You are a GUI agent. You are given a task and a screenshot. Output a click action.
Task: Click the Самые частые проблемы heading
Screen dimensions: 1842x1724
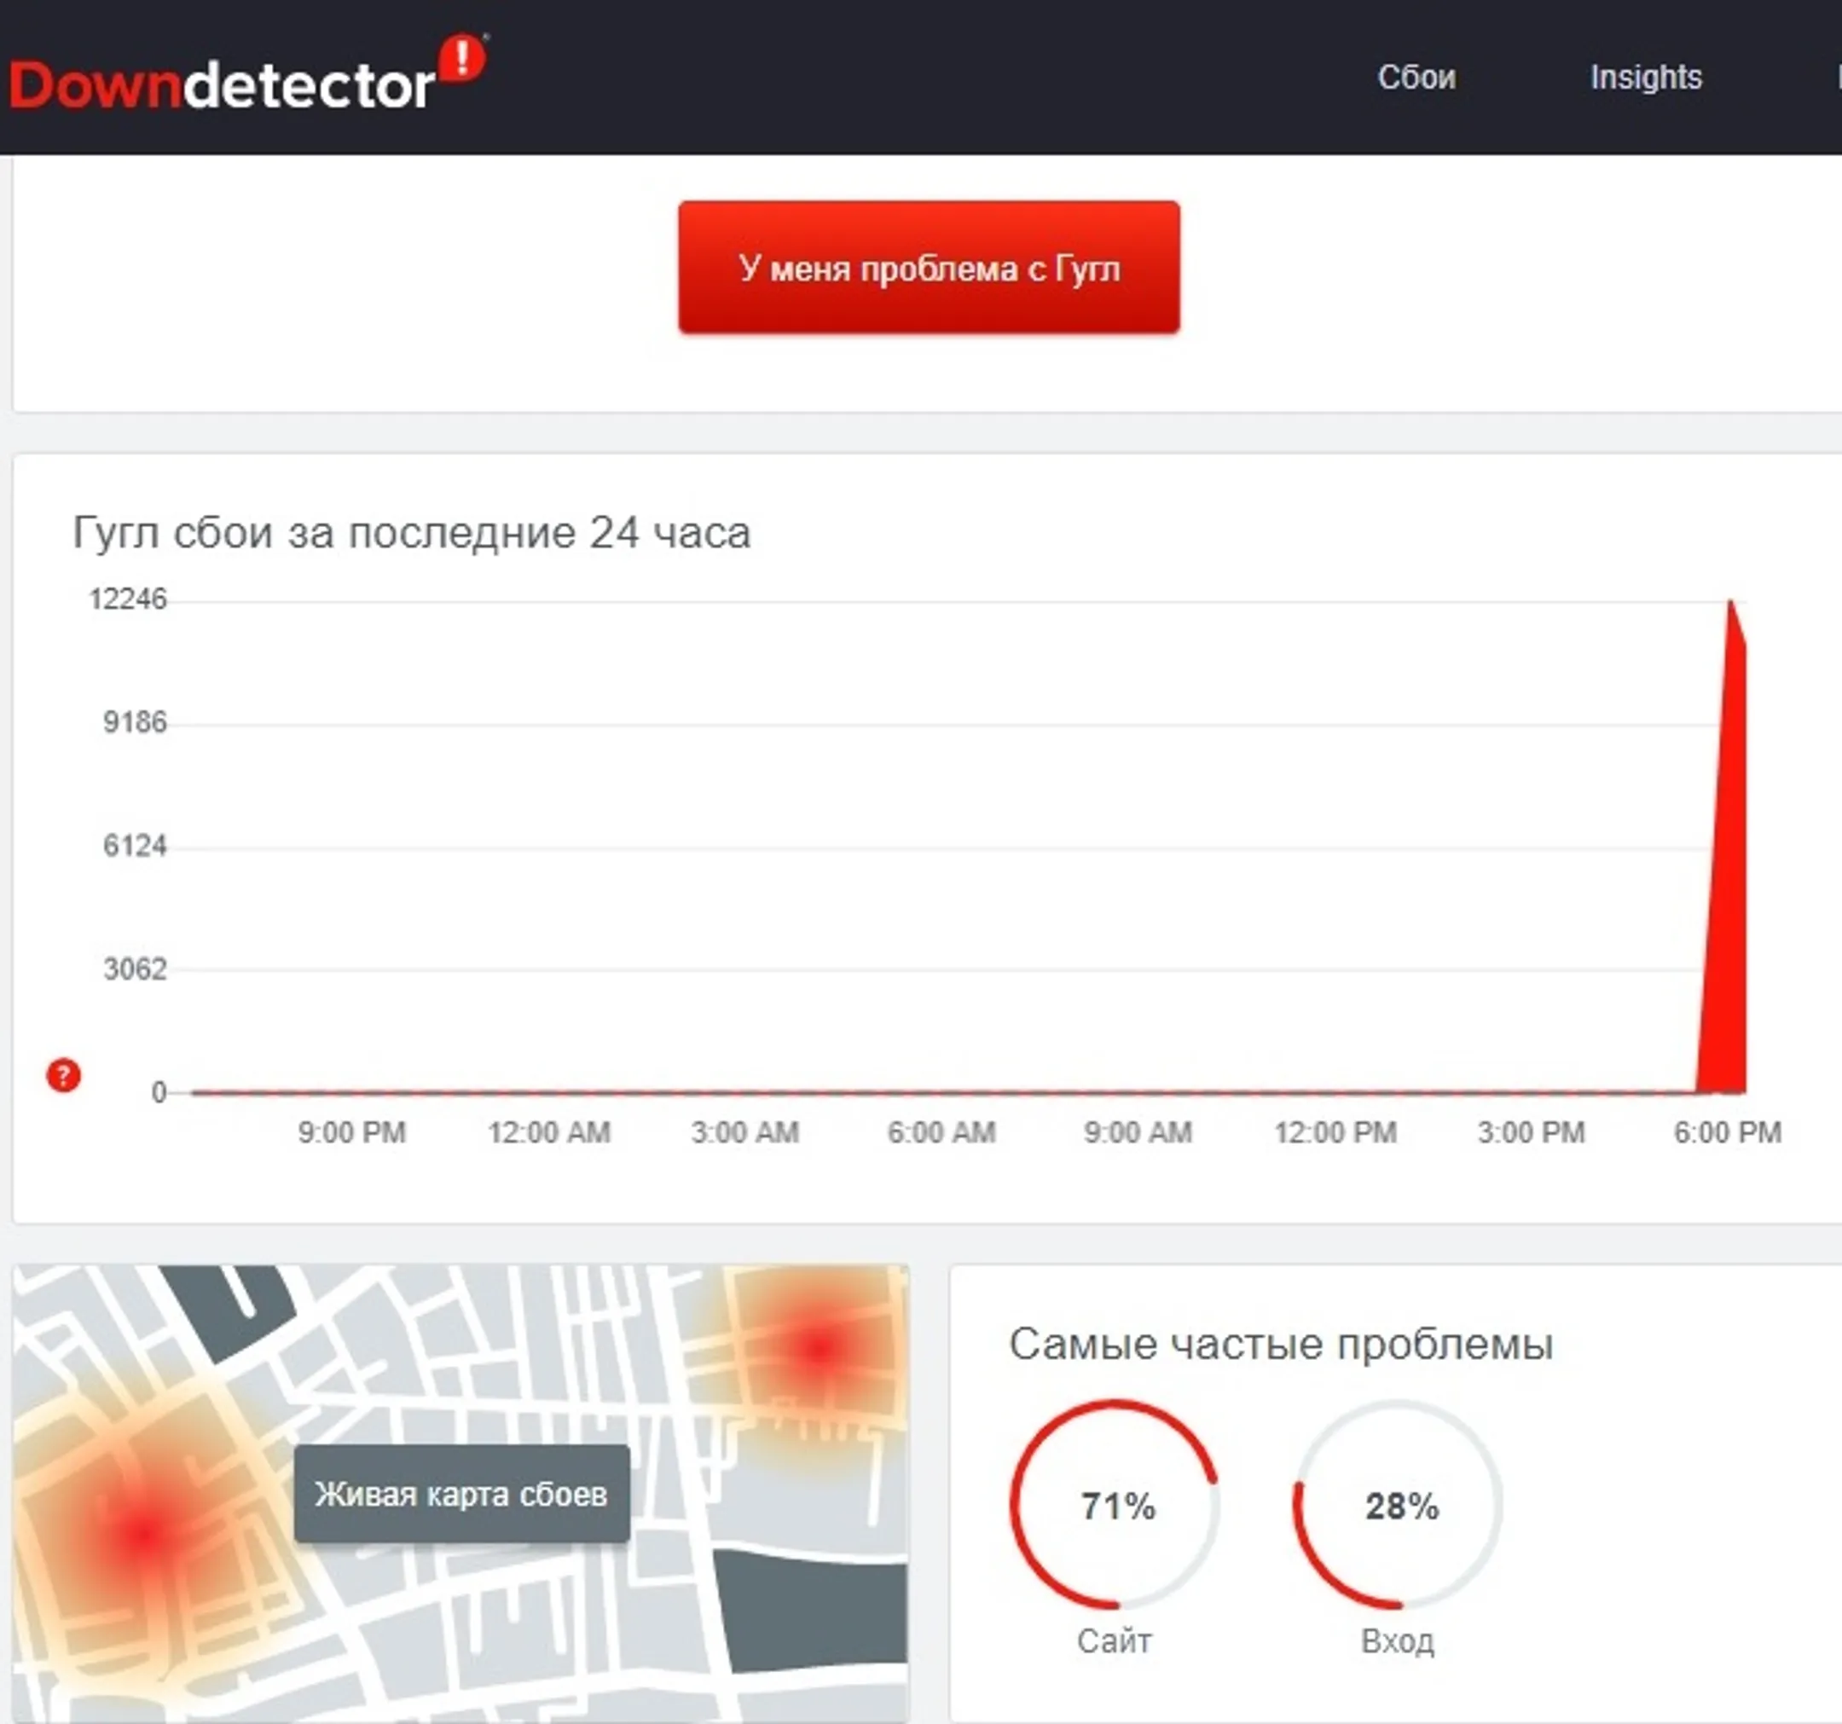[x=1281, y=1343]
